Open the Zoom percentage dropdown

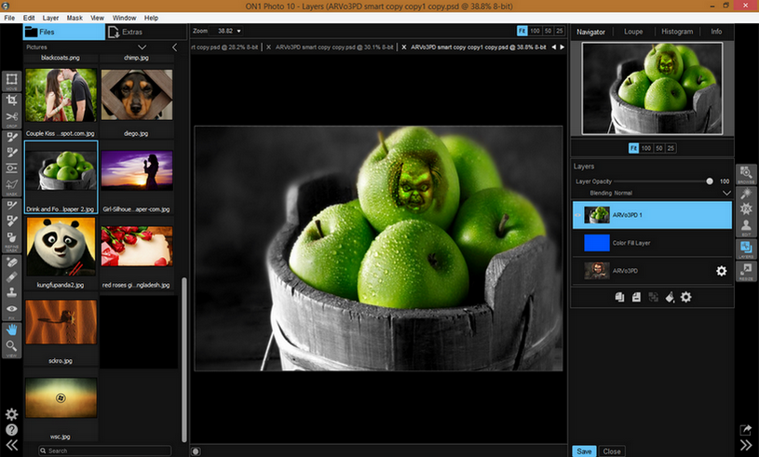click(238, 31)
